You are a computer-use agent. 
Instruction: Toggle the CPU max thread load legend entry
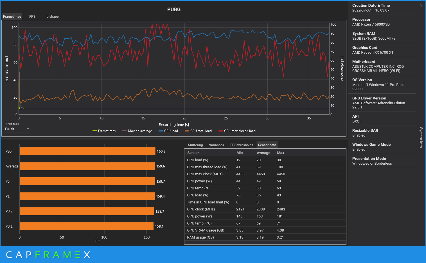[237, 131]
